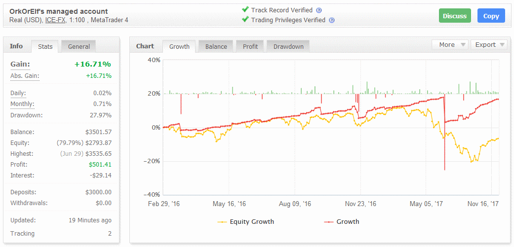
Task: Click the Trading Privileges Verified help icon
Action: point(332,20)
